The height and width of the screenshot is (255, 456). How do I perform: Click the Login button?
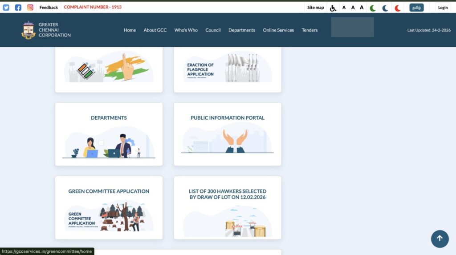coord(443,8)
